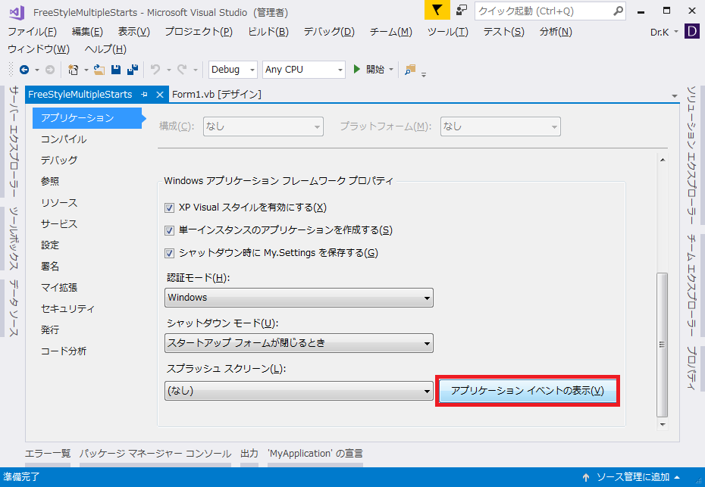The image size is (705, 487).
Task: Open the yellow notifications flag icon
Action: (437, 11)
